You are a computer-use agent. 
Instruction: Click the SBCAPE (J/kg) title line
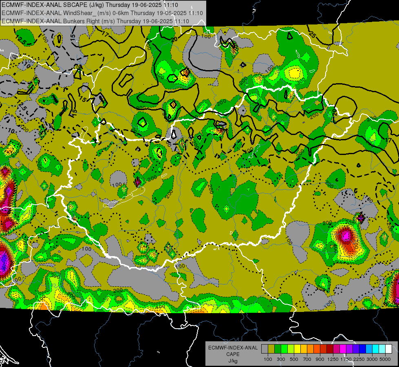pyautogui.click(x=90, y=5)
